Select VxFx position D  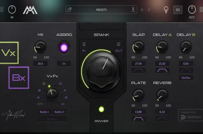pos(60,84)
